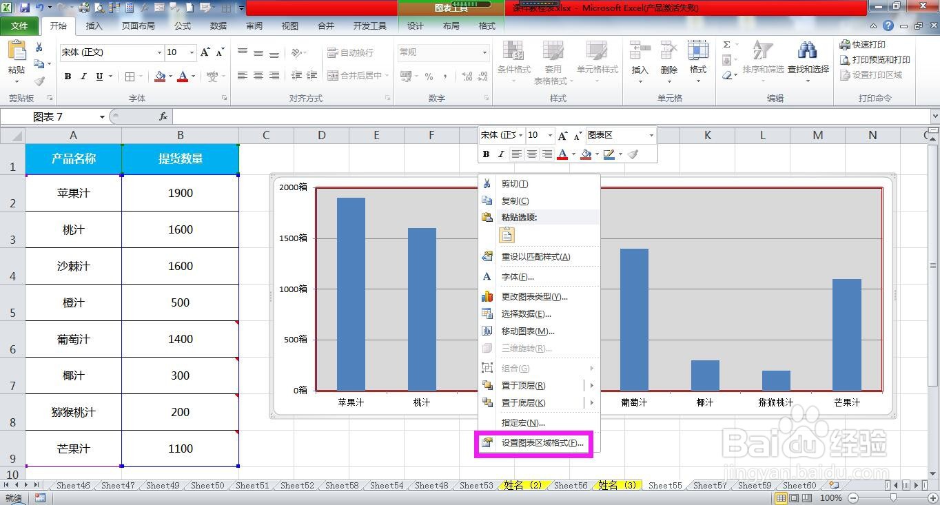Choose Reset to Match Style (重设以匹配样式)
Viewport: 940px width, 505px height.
[539, 257]
